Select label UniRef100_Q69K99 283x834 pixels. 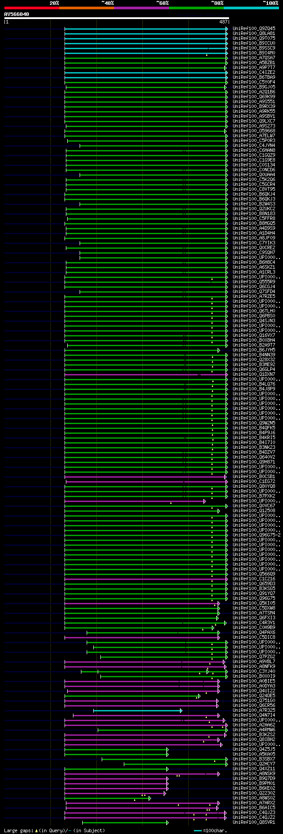(254, 97)
